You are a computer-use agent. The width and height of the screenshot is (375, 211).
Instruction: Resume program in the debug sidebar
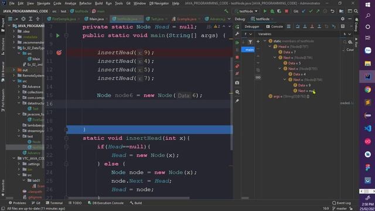coord(237,43)
